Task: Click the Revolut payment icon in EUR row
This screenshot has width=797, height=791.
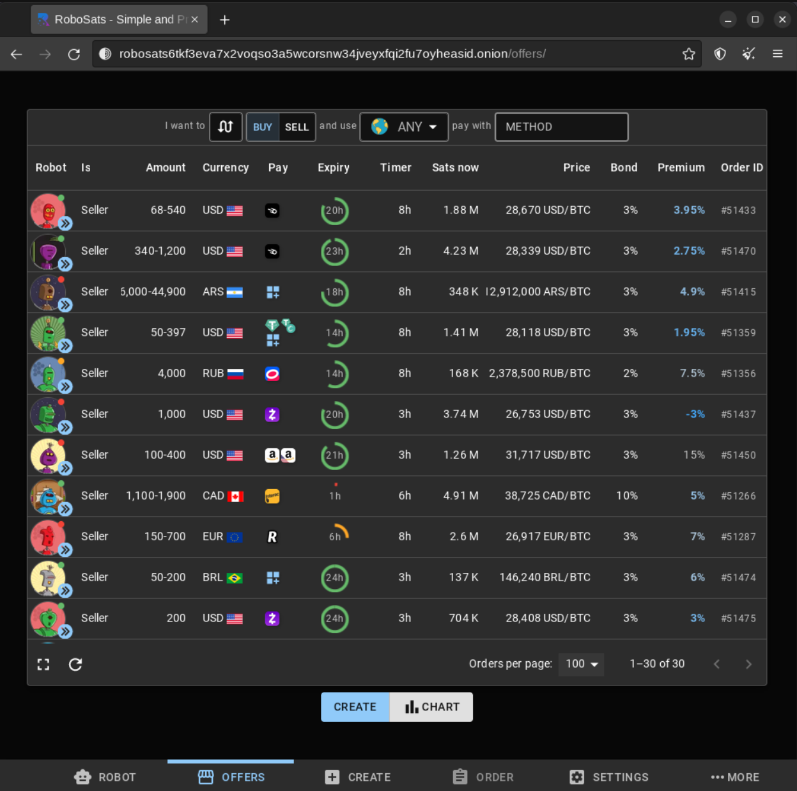Action: pyautogui.click(x=272, y=537)
